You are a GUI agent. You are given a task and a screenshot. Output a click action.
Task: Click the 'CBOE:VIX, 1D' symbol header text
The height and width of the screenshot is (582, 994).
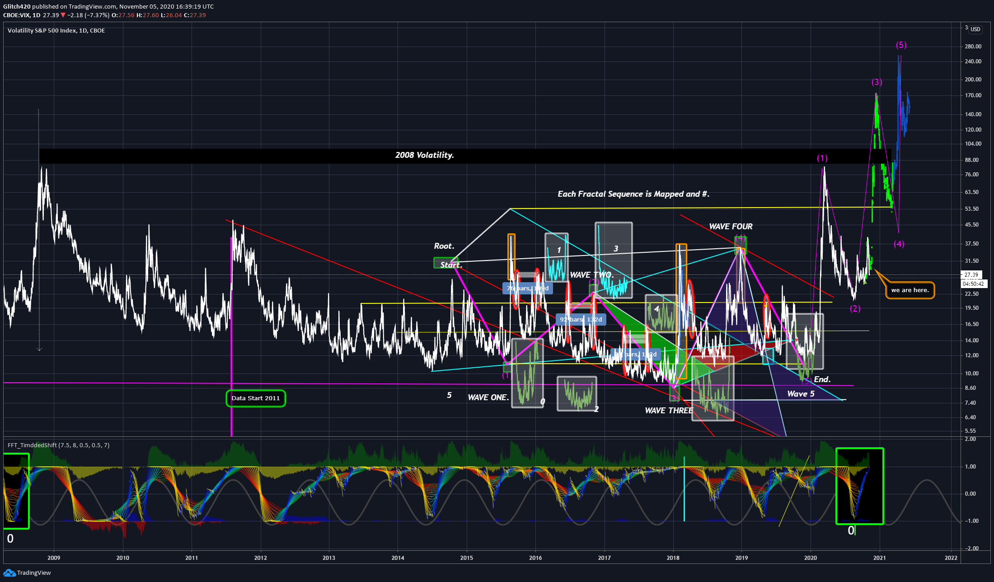(22, 15)
